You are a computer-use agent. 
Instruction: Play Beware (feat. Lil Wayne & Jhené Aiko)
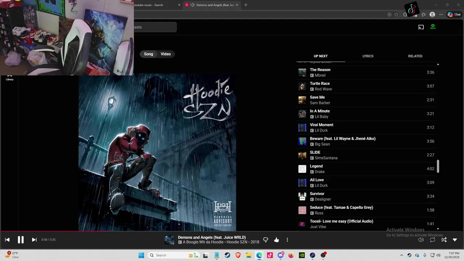point(367,141)
